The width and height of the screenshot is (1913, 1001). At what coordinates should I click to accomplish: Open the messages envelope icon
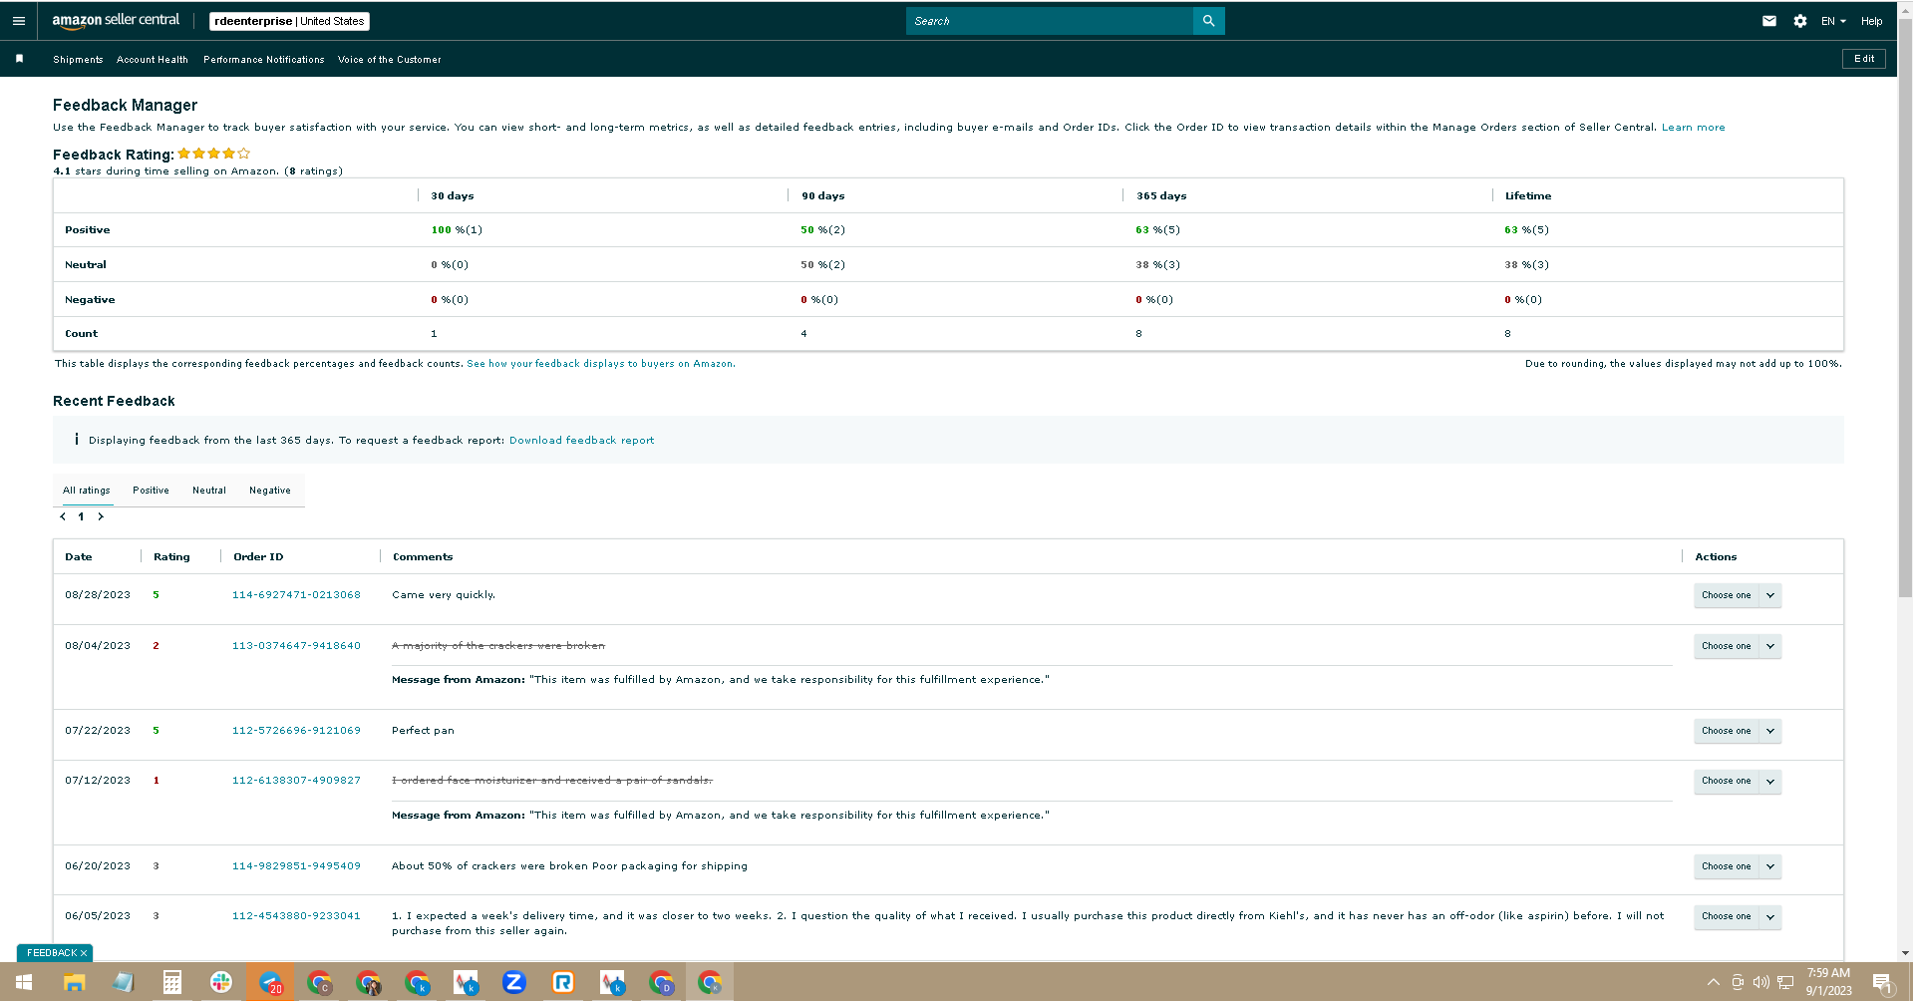[x=1769, y=21]
